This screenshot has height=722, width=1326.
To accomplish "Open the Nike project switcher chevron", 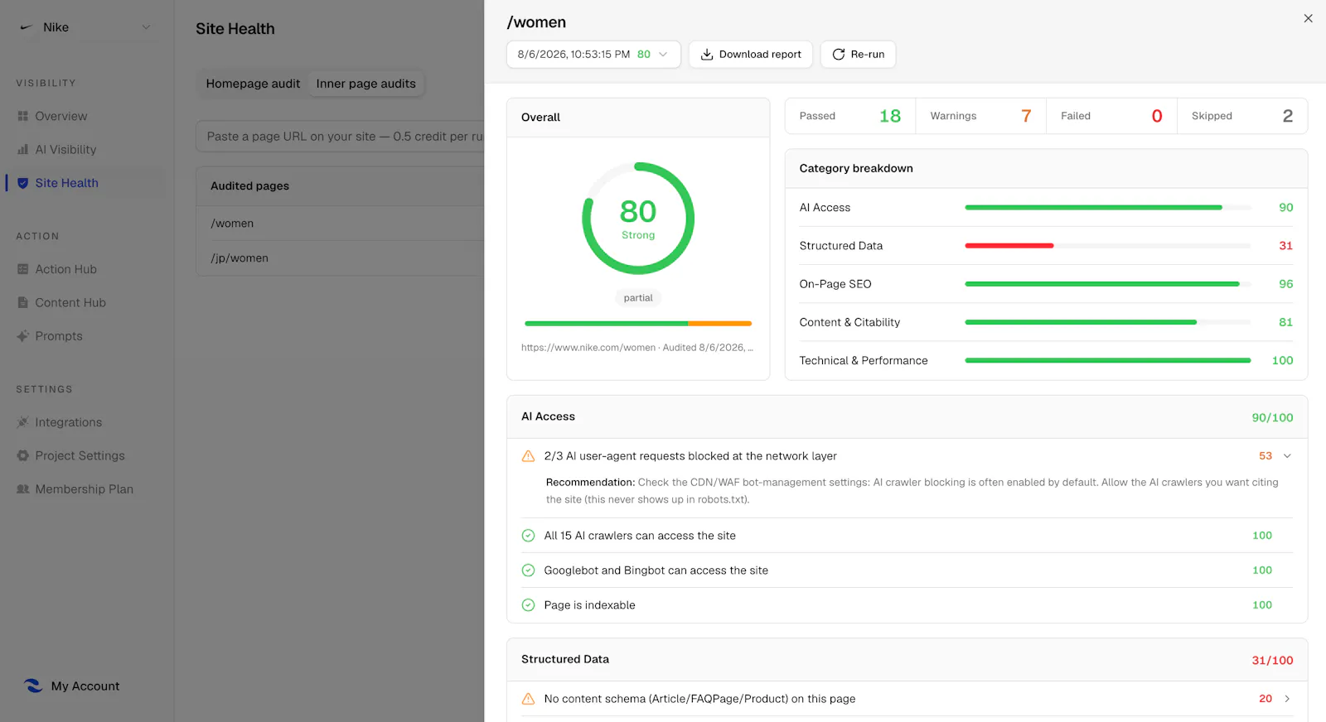I will pos(147,27).
